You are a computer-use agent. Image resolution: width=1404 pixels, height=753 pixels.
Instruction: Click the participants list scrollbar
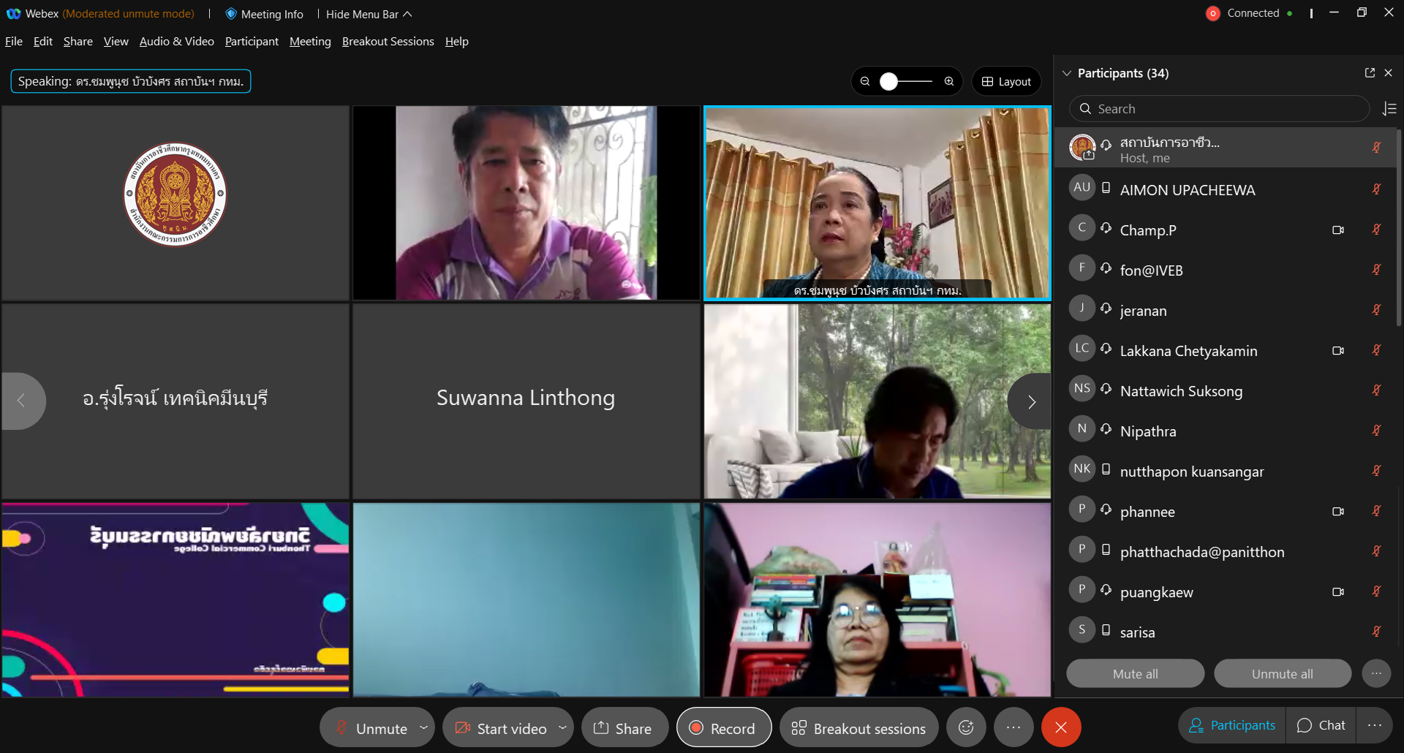[x=1398, y=229]
